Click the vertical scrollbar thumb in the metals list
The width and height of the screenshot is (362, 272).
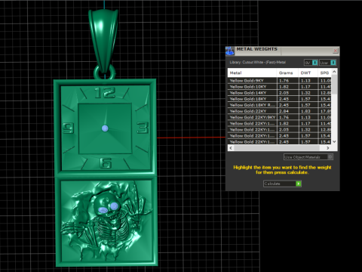pyautogui.click(x=334, y=85)
